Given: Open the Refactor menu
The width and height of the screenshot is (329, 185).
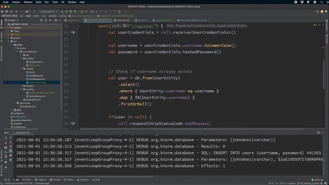Looking at the screenshot, I should point(28,2).
